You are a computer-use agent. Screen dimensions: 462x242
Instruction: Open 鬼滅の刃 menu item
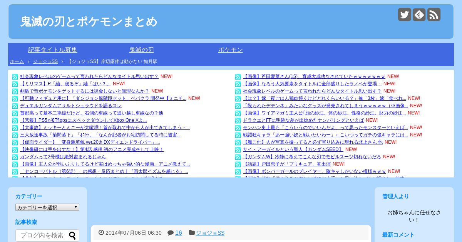coord(142,50)
